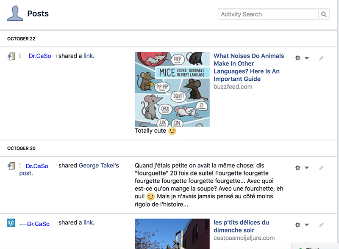Viewport: 339px width, 249px height.
Task: Open the street photo thumbnail of the last post
Action: coord(172,233)
